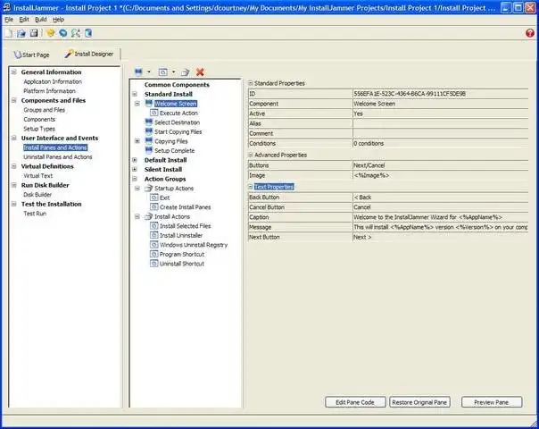Viewport: 539px width, 429px height.
Task: Select Test Run in the tree
Action: click(35, 214)
